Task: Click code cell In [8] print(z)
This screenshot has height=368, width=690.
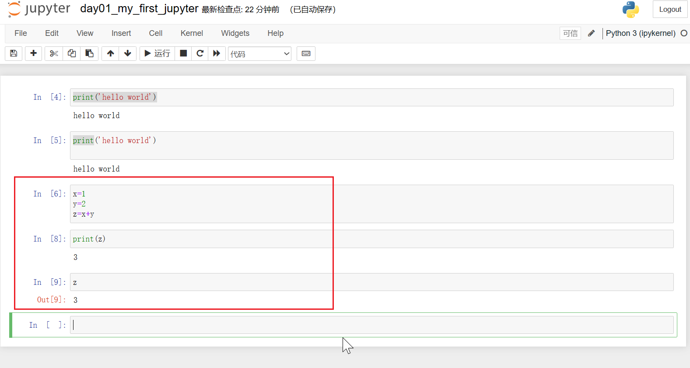Action: pyautogui.click(x=371, y=239)
